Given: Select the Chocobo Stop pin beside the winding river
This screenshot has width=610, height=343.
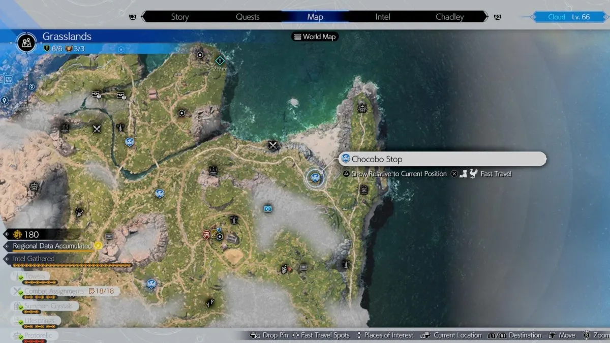Looking at the screenshot, I should [130, 142].
